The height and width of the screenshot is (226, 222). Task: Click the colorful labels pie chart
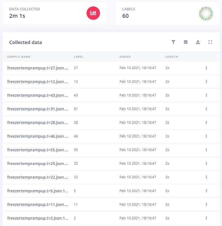click(206, 14)
